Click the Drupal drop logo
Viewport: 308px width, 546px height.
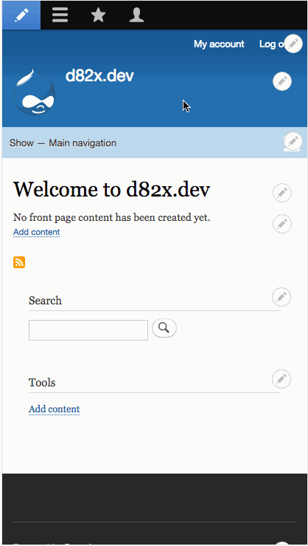pyautogui.click(x=34, y=92)
